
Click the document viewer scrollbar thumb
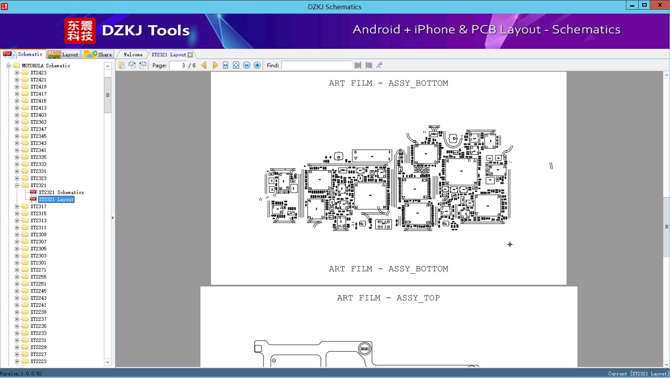[666, 227]
